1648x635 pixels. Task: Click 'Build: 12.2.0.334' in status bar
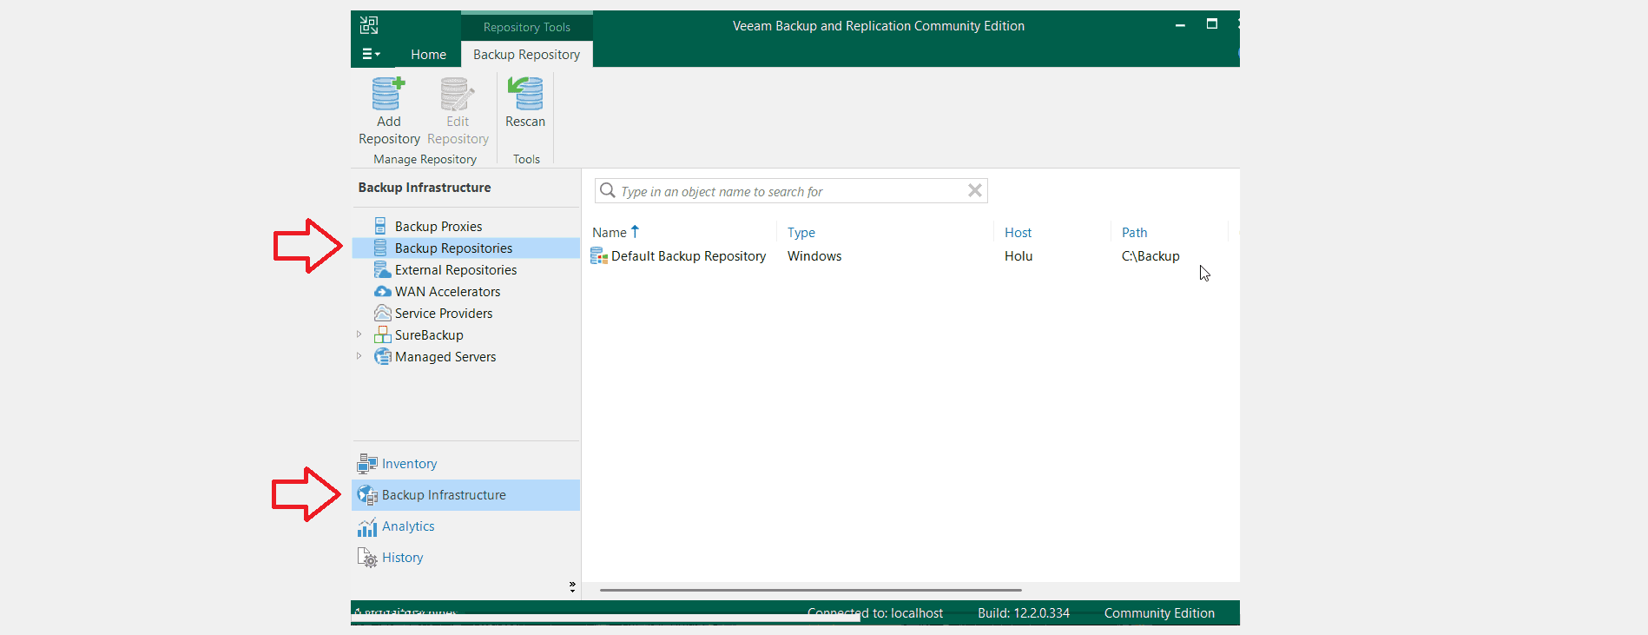1024,613
